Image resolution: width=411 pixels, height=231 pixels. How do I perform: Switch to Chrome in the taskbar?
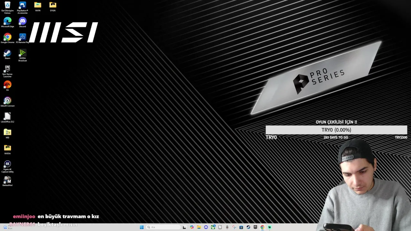(x=262, y=227)
